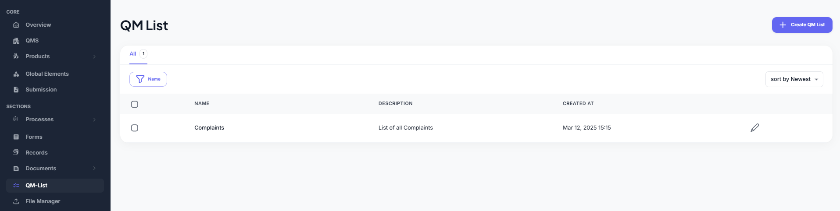Open the Complaints list entry
Screen dimensions: 840x211
pyautogui.click(x=209, y=128)
